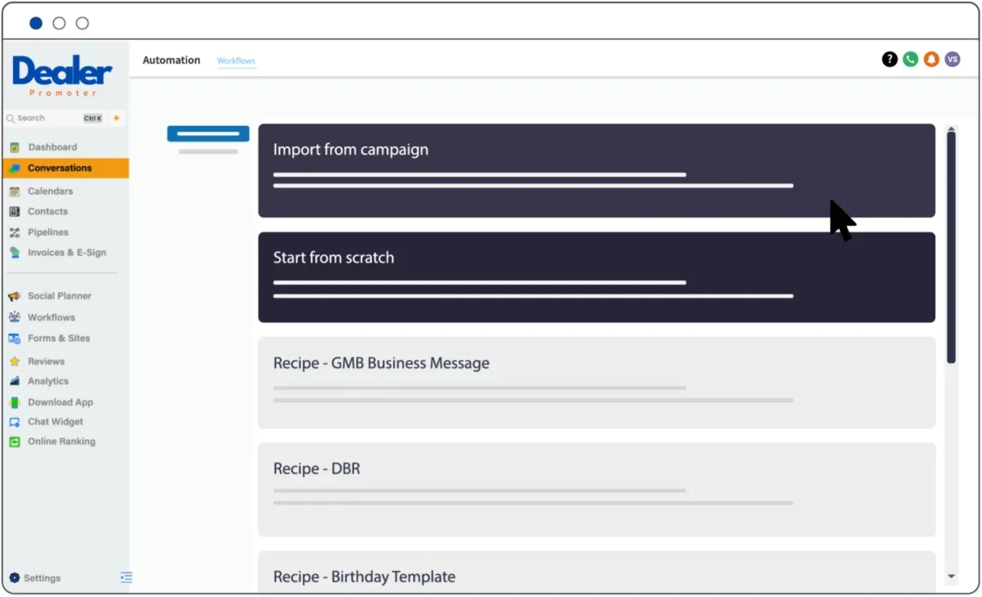This screenshot has height=597, width=982.
Task: Click the Forms & Sites label
Action: point(59,339)
